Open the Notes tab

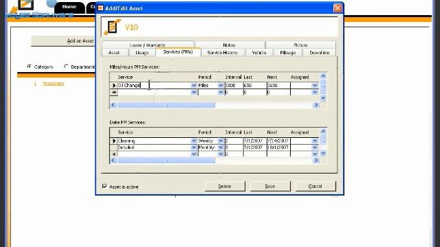(229, 45)
